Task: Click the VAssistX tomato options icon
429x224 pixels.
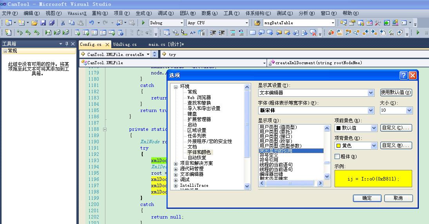Action: [331, 33]
